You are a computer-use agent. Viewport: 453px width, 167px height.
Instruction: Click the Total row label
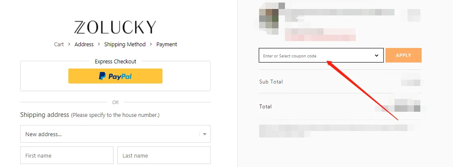tap(266, 107)
